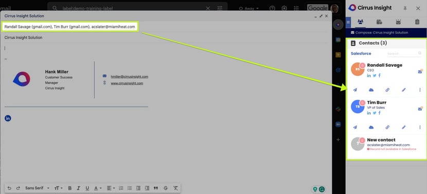
Task: Open Tim Burr's Twitter icon
Action: 375,113
